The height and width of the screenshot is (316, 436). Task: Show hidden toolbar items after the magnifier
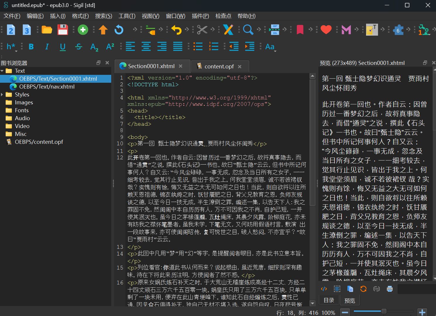click(259, 29)
